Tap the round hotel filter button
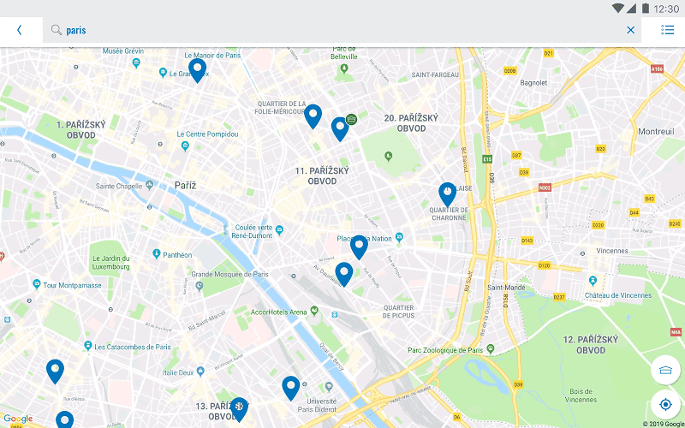Screen dimensions: 685x428 pos(665,371)
